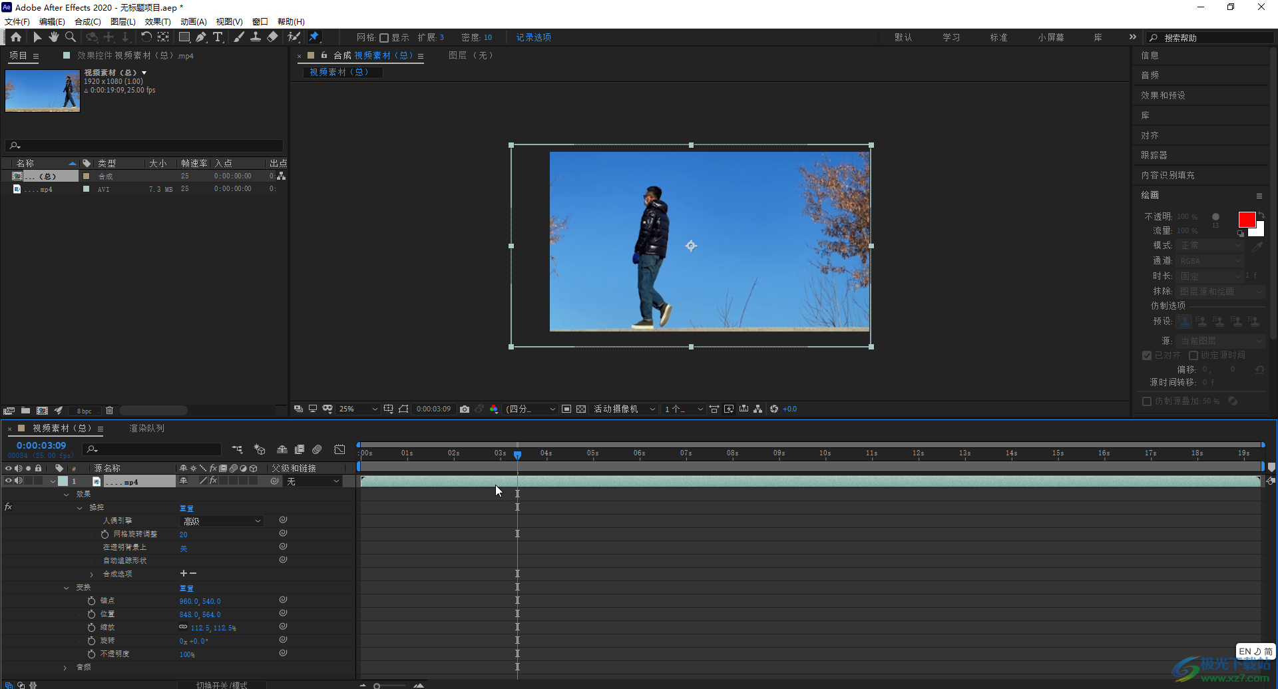Take a snapshot with camera icon

(x=465, y=409)
